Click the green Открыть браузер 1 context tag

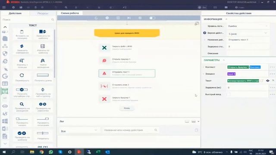coord(238,67)
